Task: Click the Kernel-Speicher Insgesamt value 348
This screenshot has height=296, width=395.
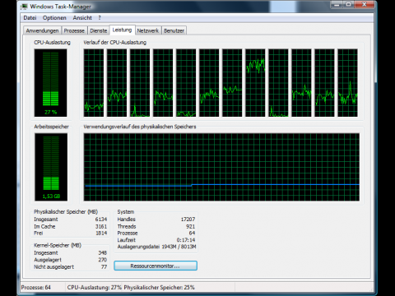Action: click(102, 252)
